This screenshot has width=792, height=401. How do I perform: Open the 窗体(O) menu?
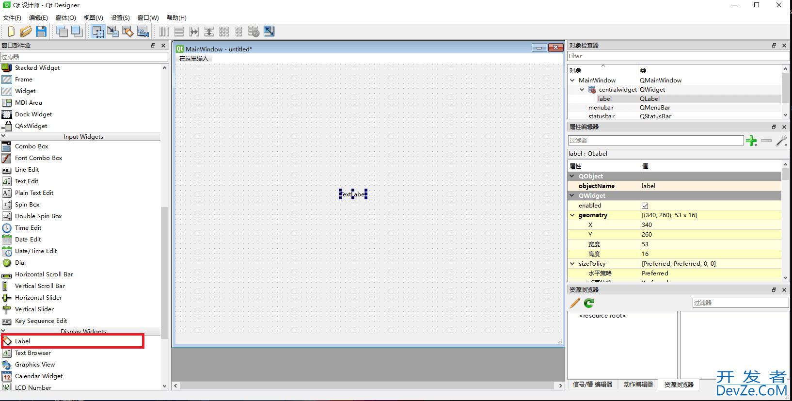click(66, 17)
